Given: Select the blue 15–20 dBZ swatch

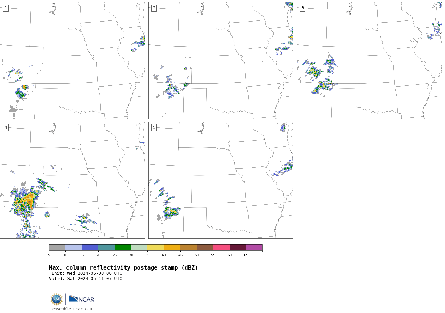Looking at the screenshot, I should [x=90, y=247].
